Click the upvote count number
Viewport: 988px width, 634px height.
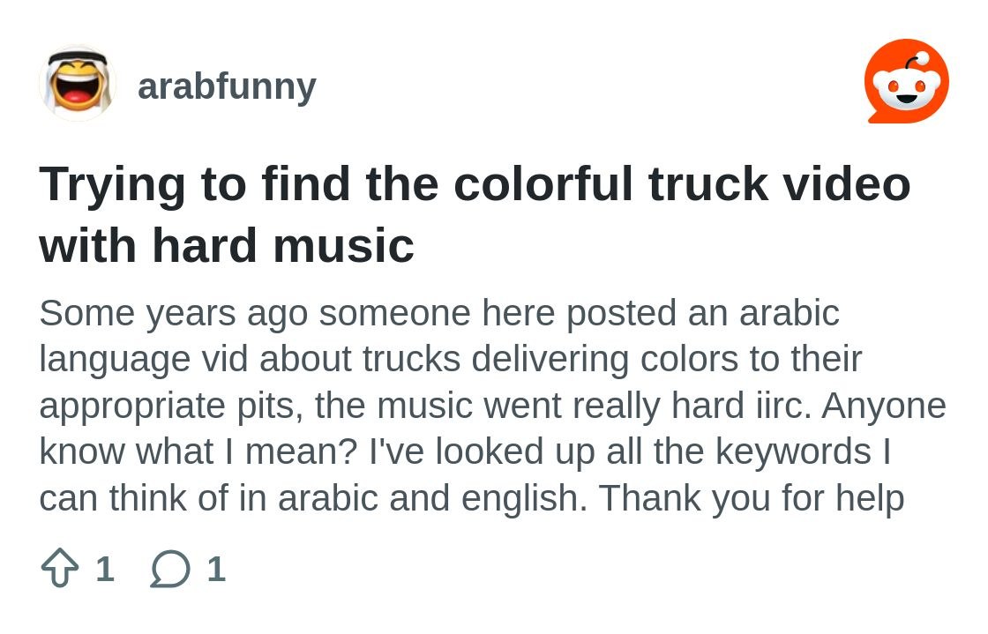click(x=105, y=569)
